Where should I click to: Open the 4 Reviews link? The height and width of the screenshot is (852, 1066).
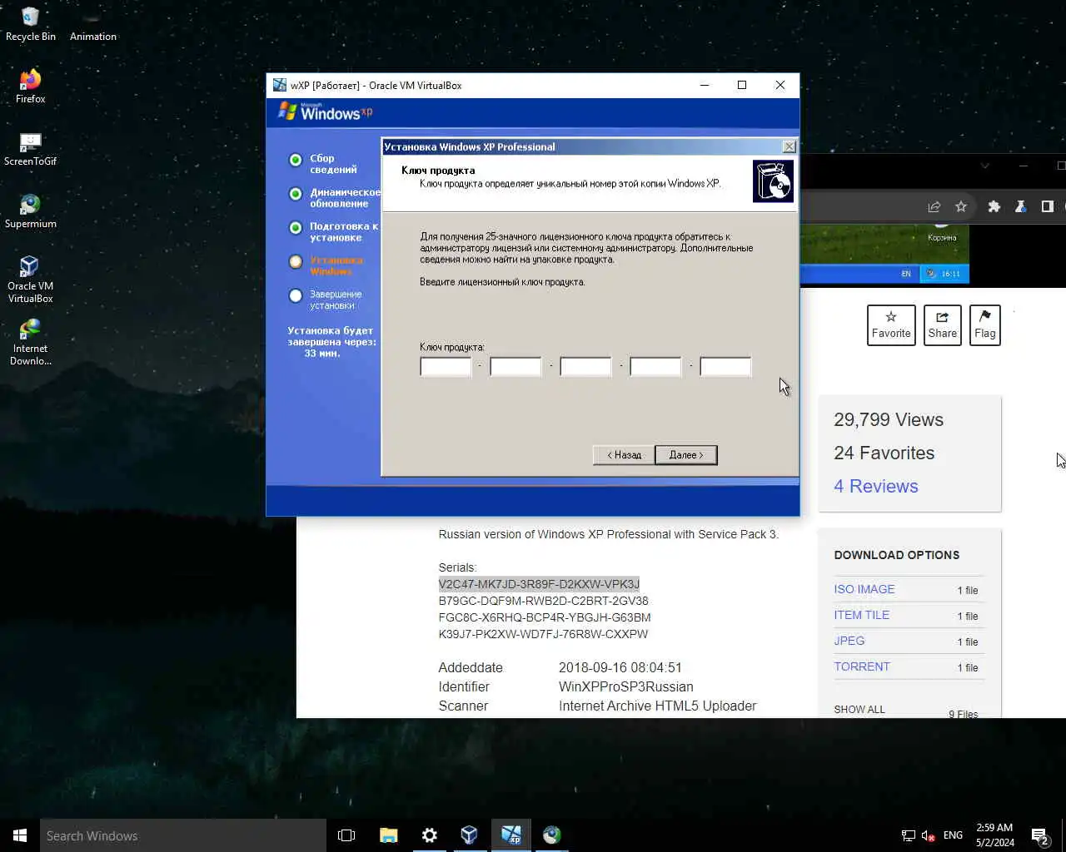[876, 486]
